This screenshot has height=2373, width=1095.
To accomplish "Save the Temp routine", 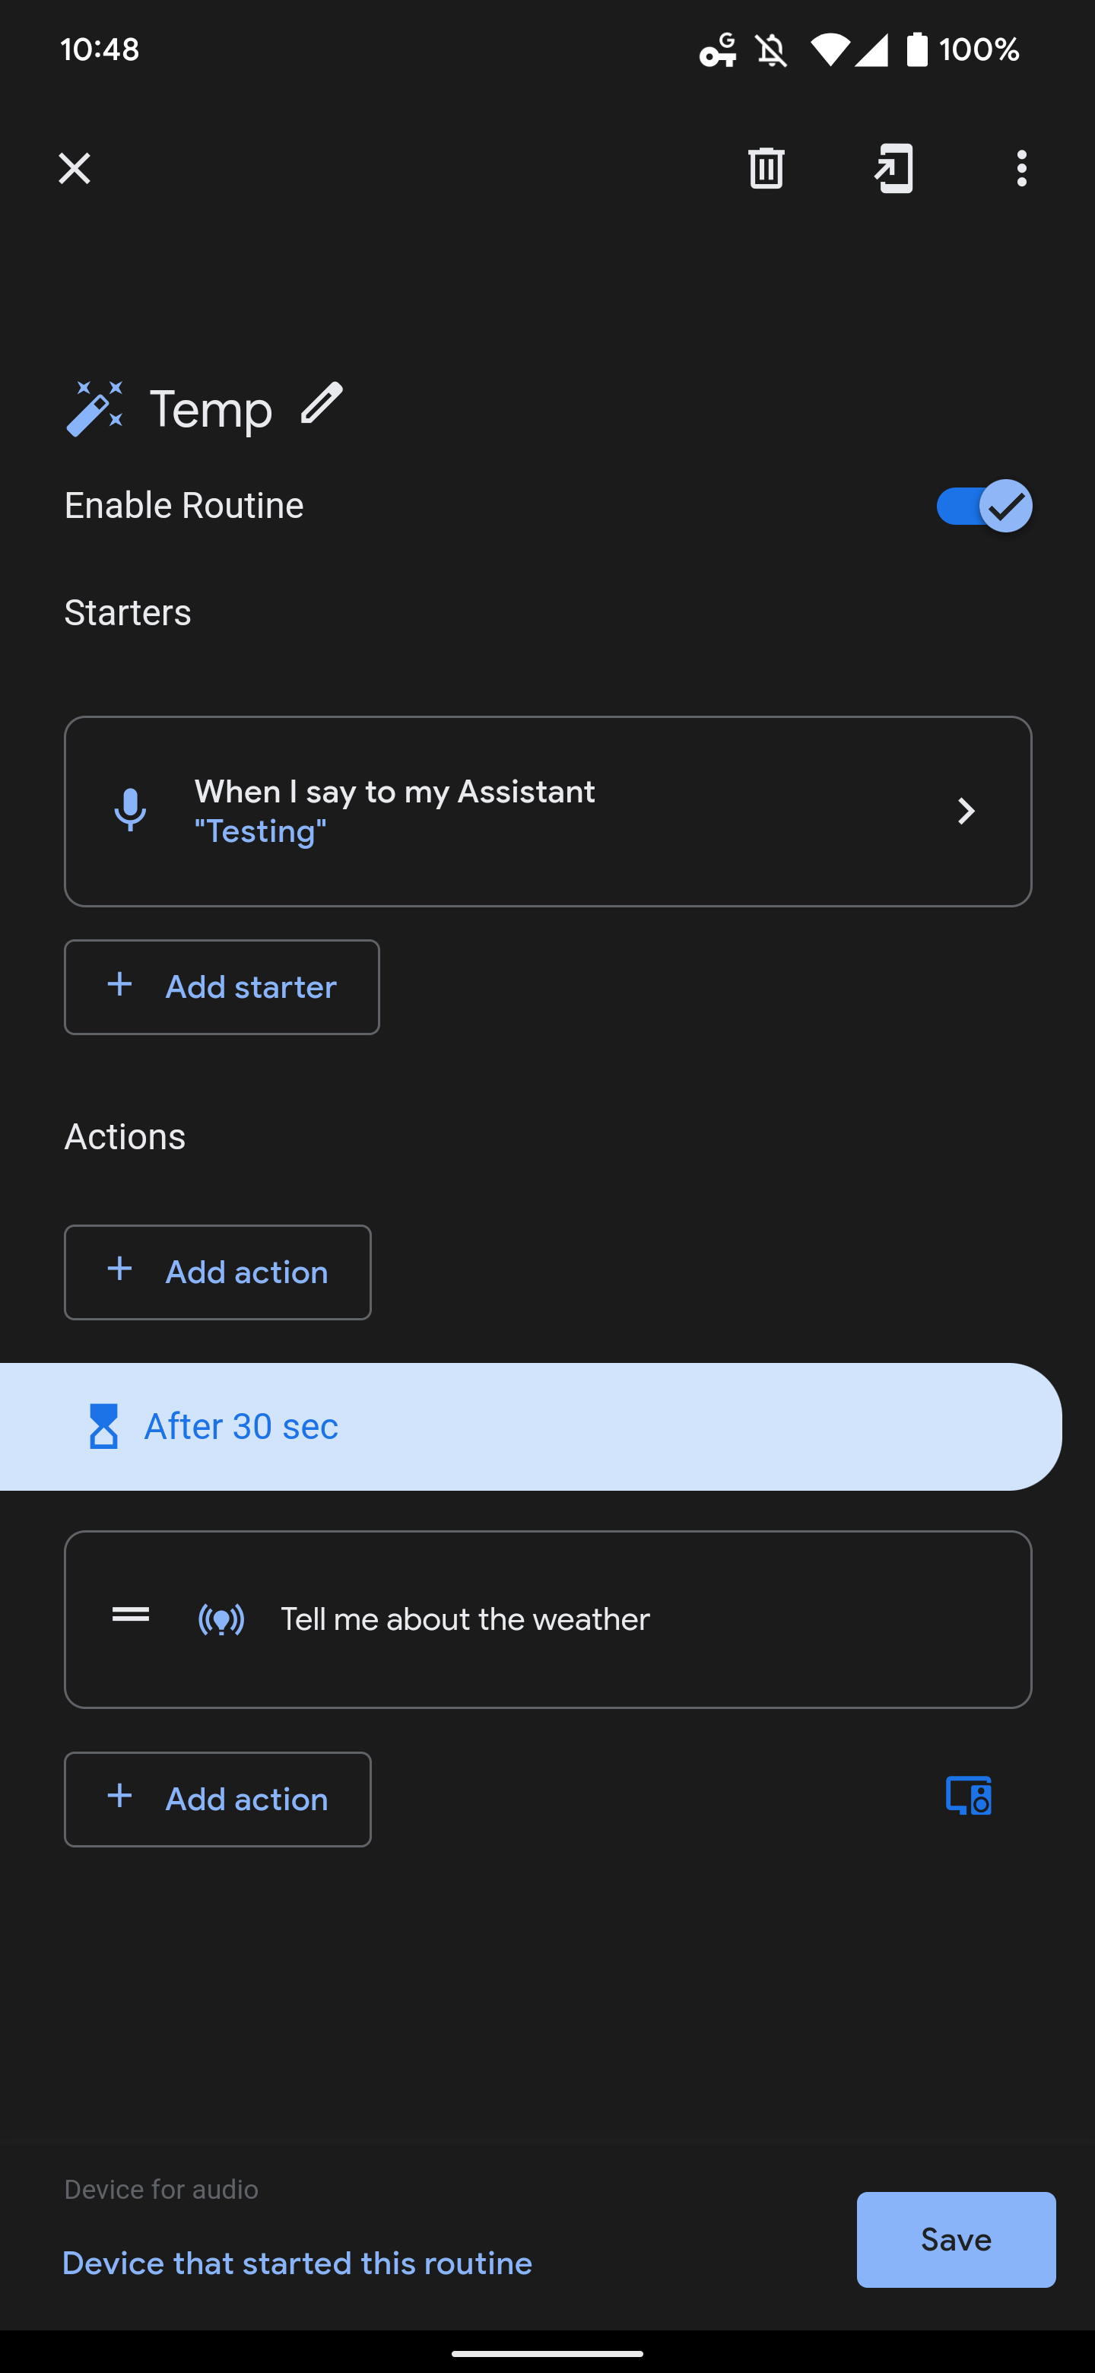I will tap(955, 2239).
